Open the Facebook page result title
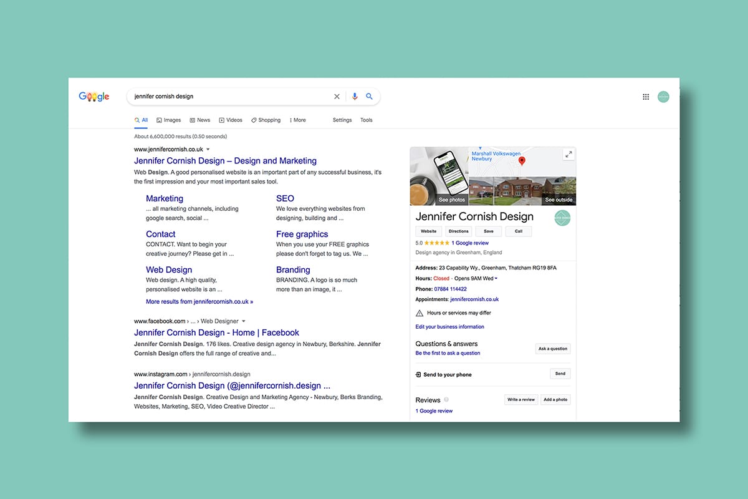 point(216,333)
